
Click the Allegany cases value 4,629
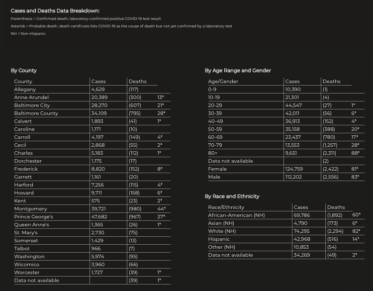[x=98, y=90]
